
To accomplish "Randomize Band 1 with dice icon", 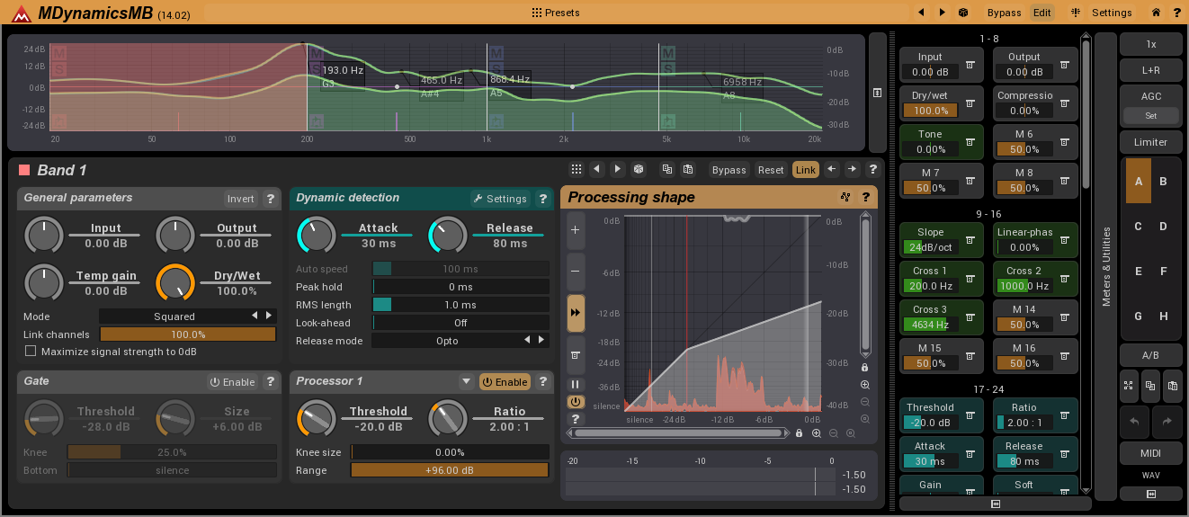I will pos(638,169).
